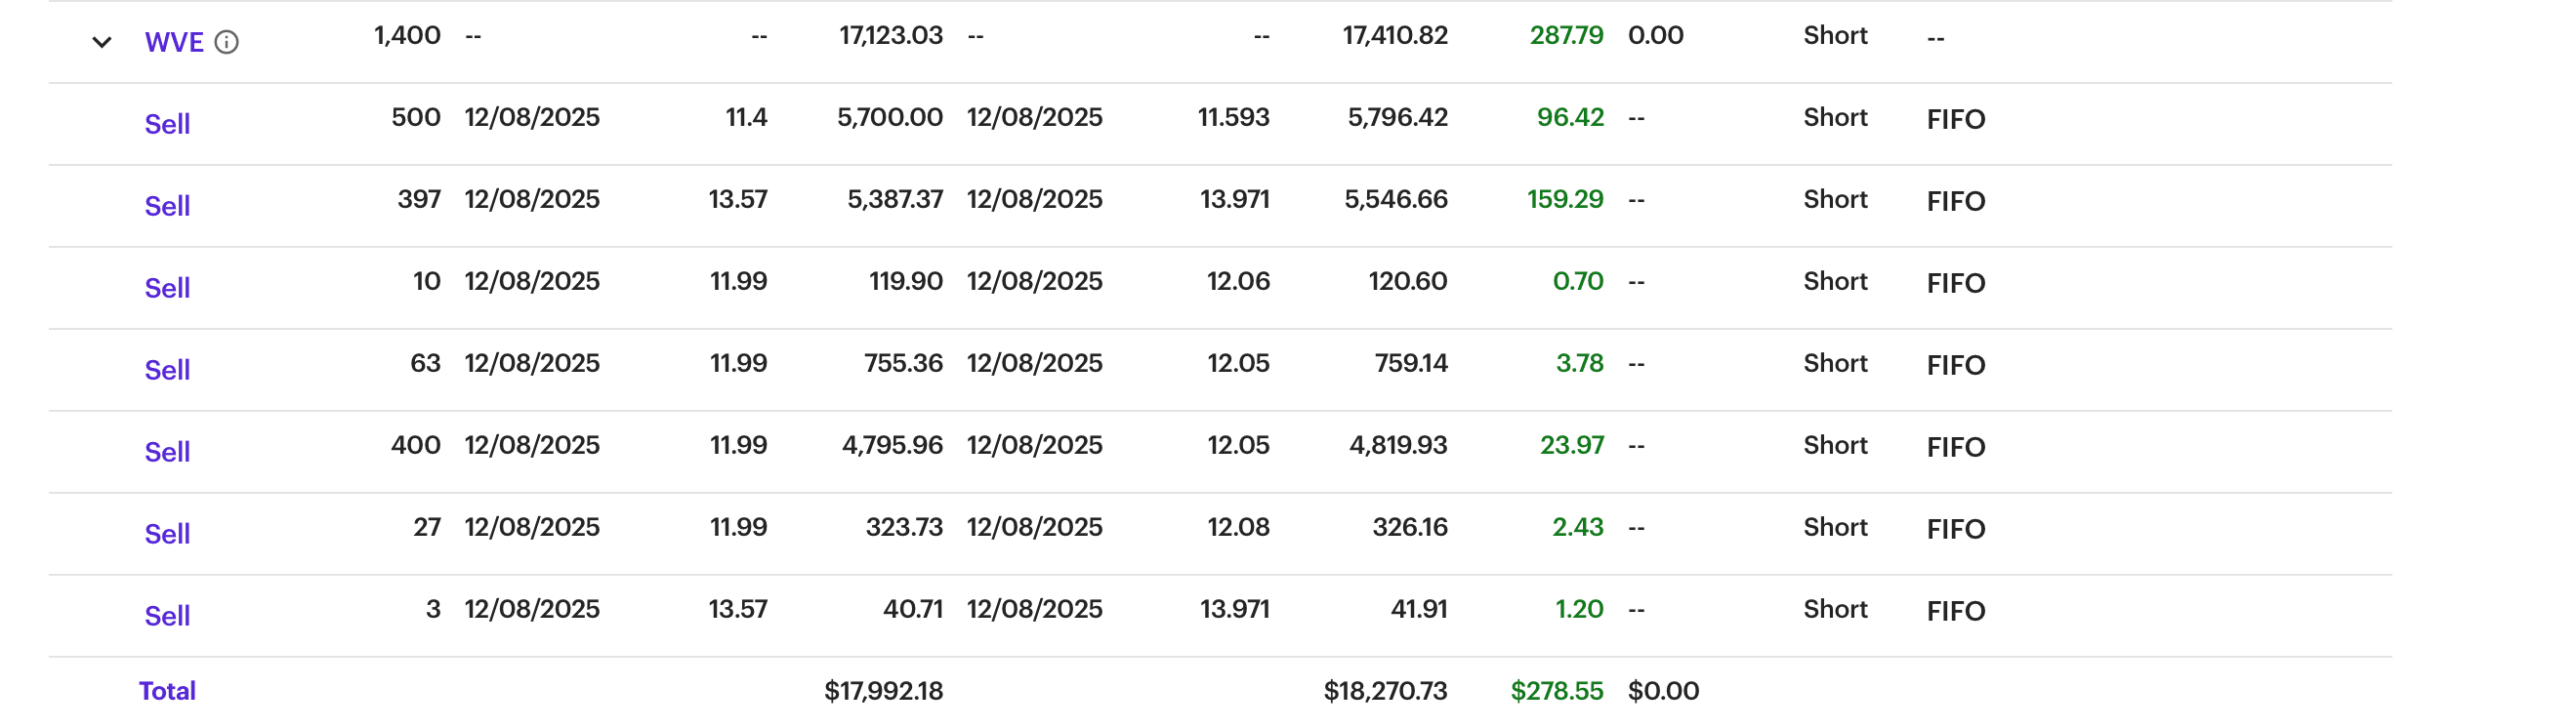Viewport: 2576px width, 728px height.
Task: Select FIFO in the 500-share row
Action: 1955,119
